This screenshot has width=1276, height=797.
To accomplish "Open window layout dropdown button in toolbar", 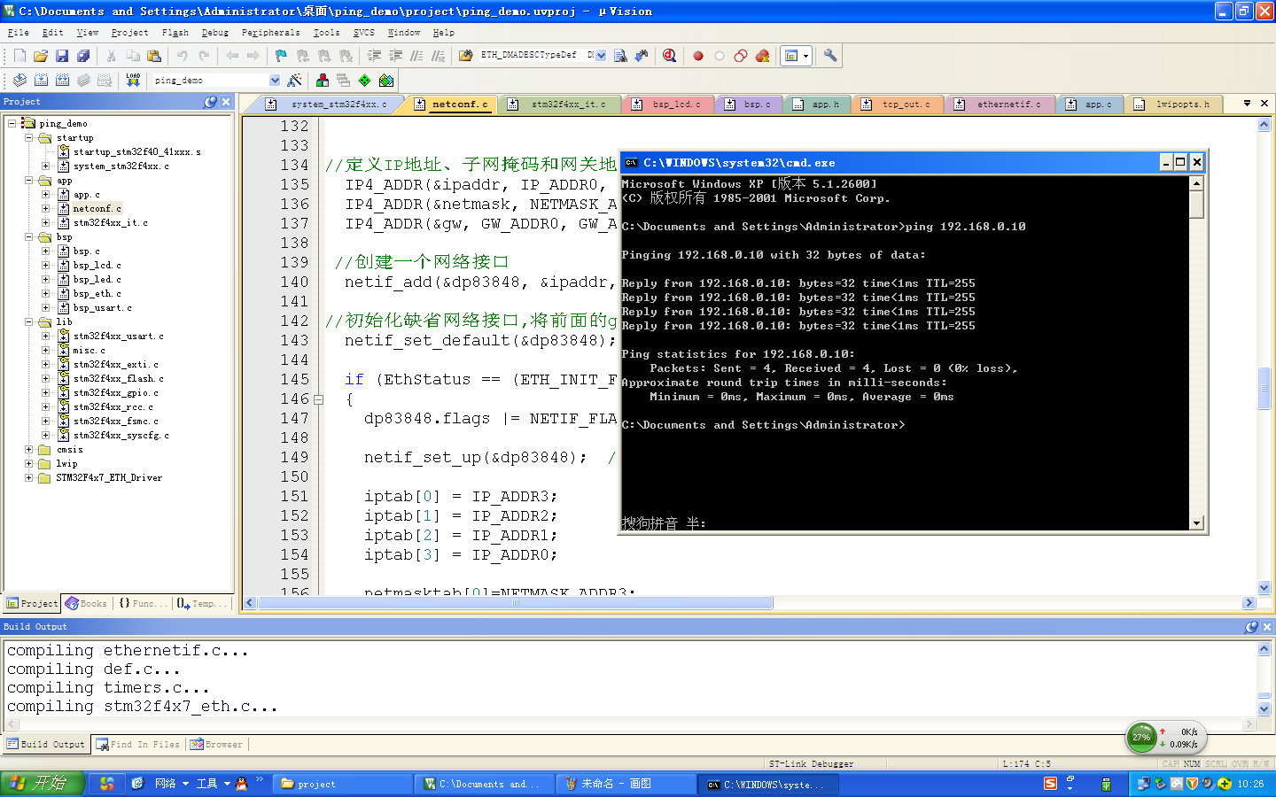I will [x=806, y=56].
